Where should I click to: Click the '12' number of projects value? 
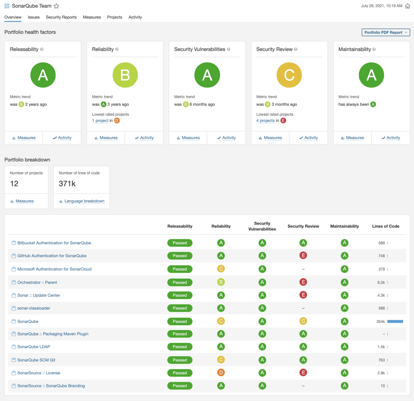coord(14,184)
